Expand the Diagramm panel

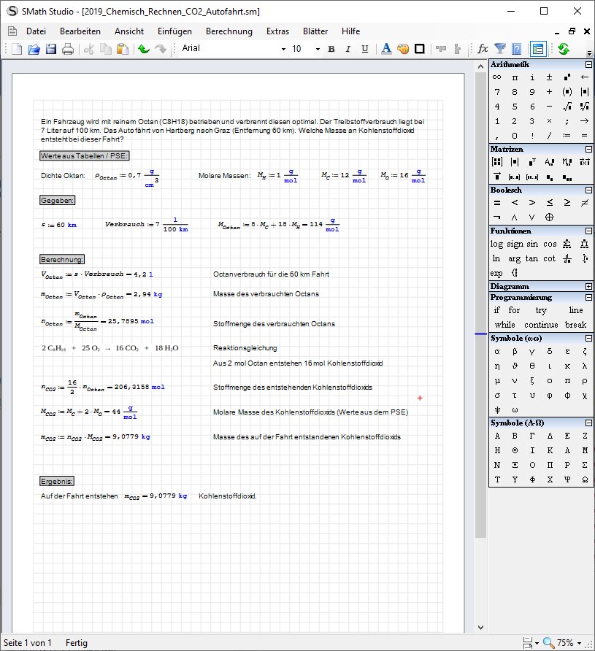588,287
